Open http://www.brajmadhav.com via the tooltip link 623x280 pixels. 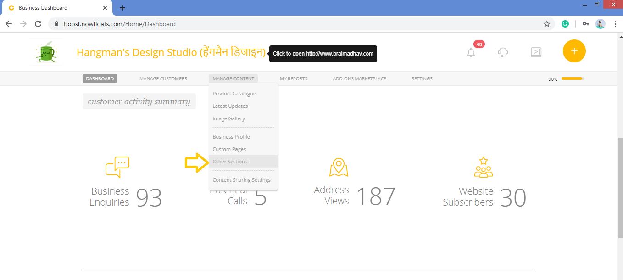coord(323,54)
